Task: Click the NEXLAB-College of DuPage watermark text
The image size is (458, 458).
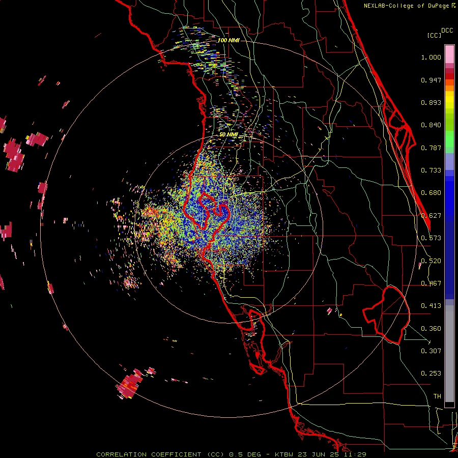Action: (x=409, y=6)
